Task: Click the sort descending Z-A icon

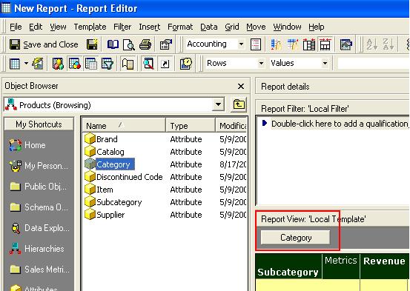Action: click(388, 44)
